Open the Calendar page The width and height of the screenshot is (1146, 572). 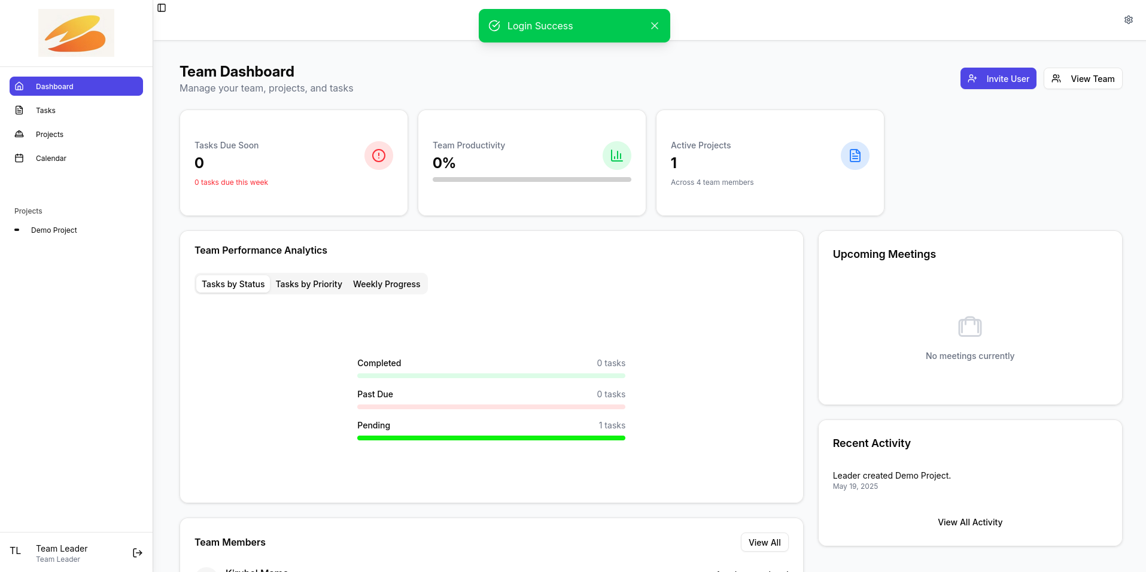(51, 159)
